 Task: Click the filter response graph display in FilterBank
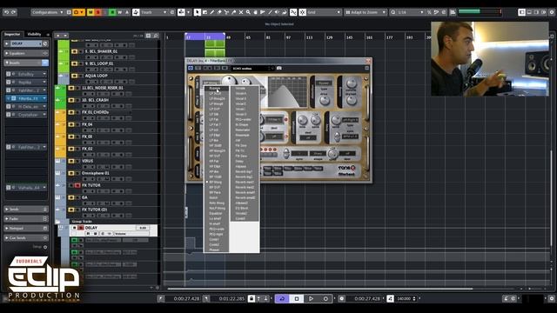tap(287, 92)
